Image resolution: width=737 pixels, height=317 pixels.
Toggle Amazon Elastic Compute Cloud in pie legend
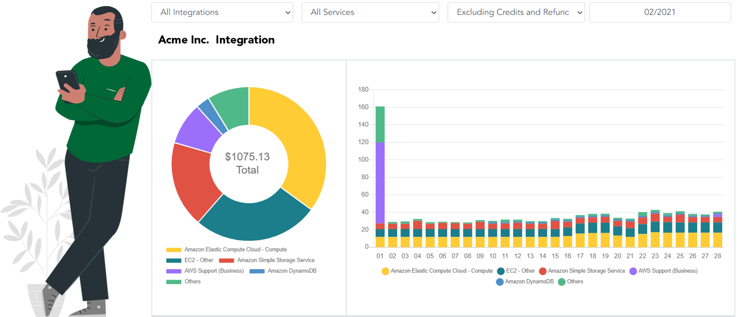(x=235, y=250)
